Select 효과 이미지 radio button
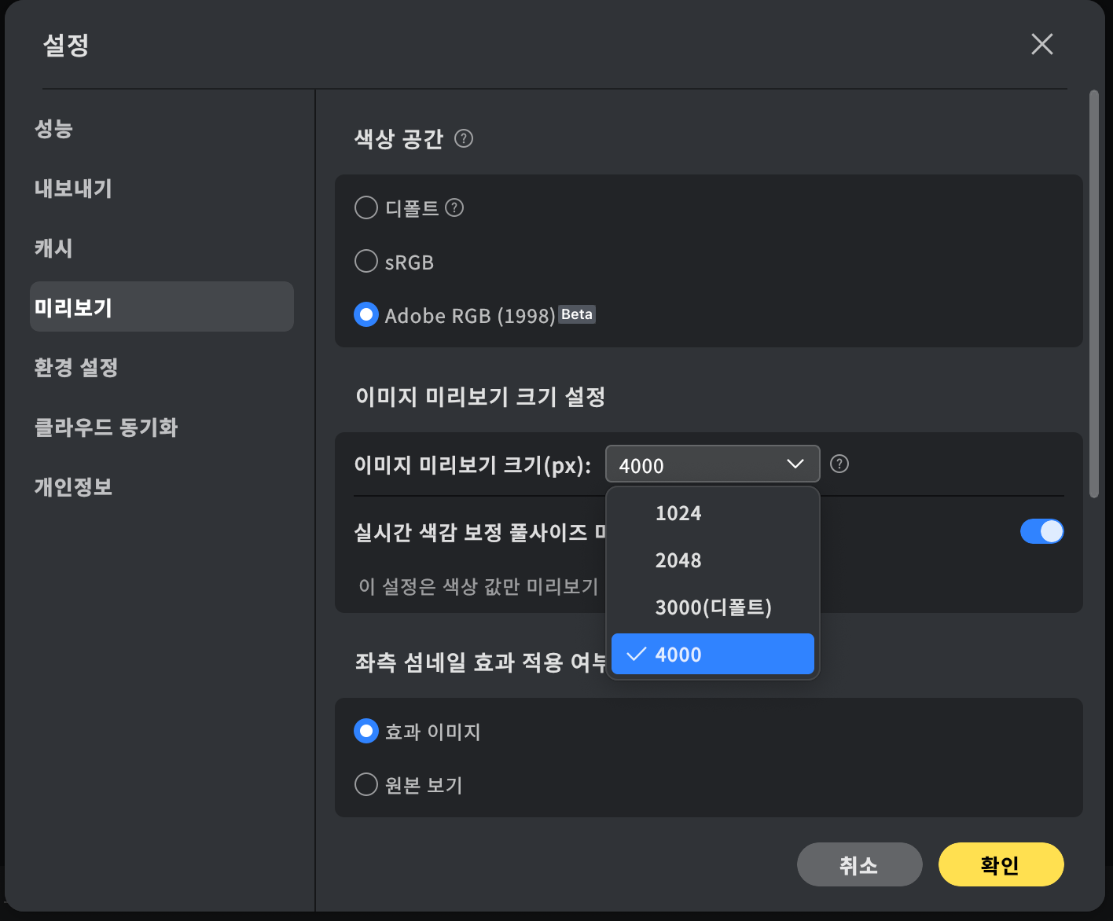This screenshot has width=1113, height=921. (x=366, y=732)
